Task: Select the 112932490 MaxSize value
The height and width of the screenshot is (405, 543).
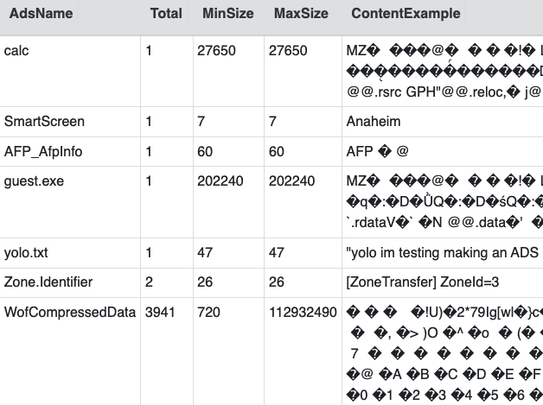Action: pyautogui.click(x=303, y=313)
